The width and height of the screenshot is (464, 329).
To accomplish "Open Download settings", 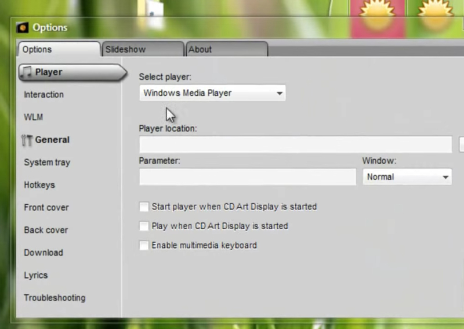I will 43,252.
